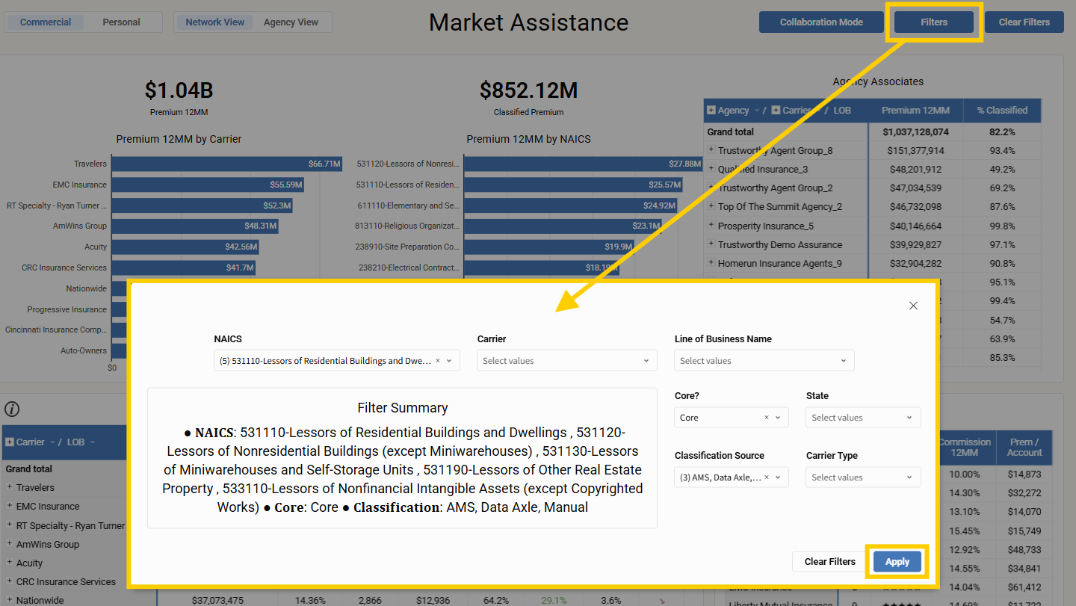Open the Filters panel button

(934, 22)
